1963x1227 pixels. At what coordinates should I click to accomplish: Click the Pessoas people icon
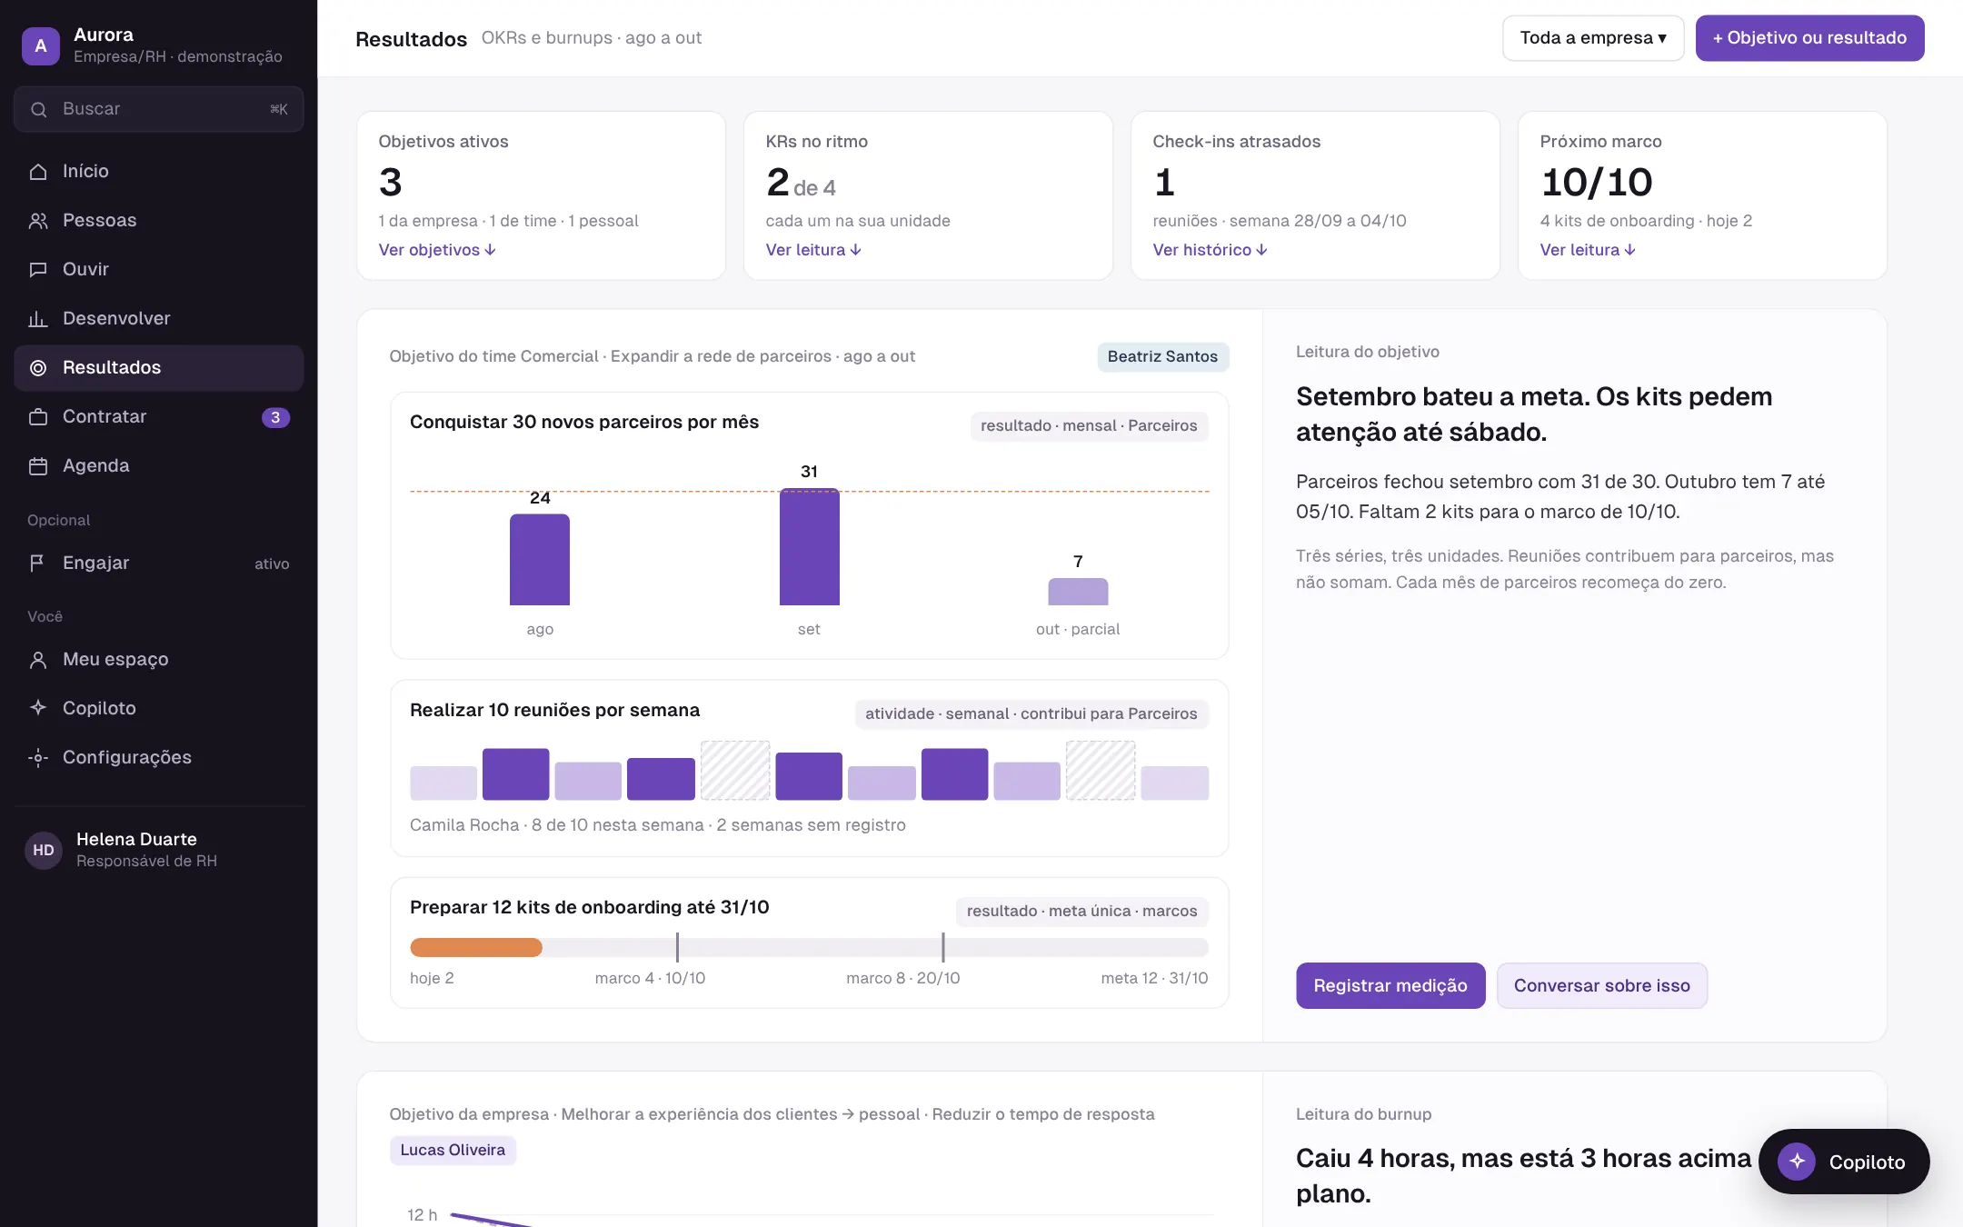pyautogui.click(x=38, y=220)
